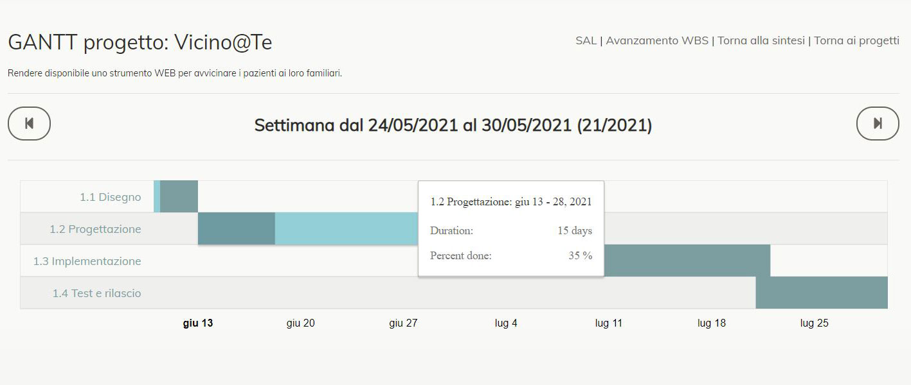Click the lug 25 date marker
Screen dimensions: 911x385
pyautogui.click(x=815, y=323)
